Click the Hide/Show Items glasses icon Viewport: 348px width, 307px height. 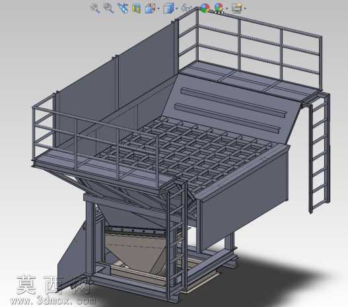[186, 9]
